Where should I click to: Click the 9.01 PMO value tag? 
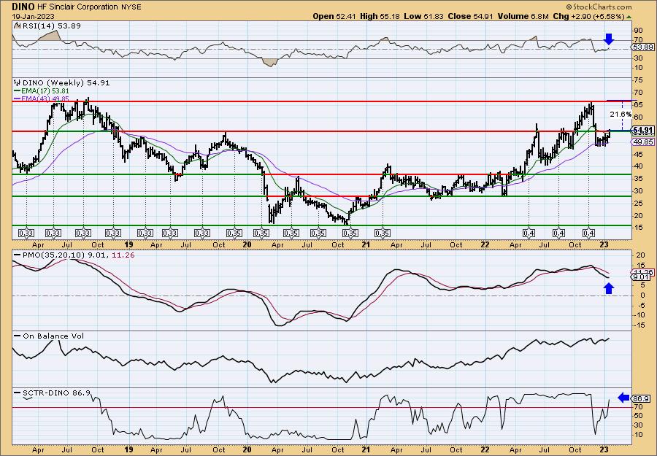pos(642,277)
